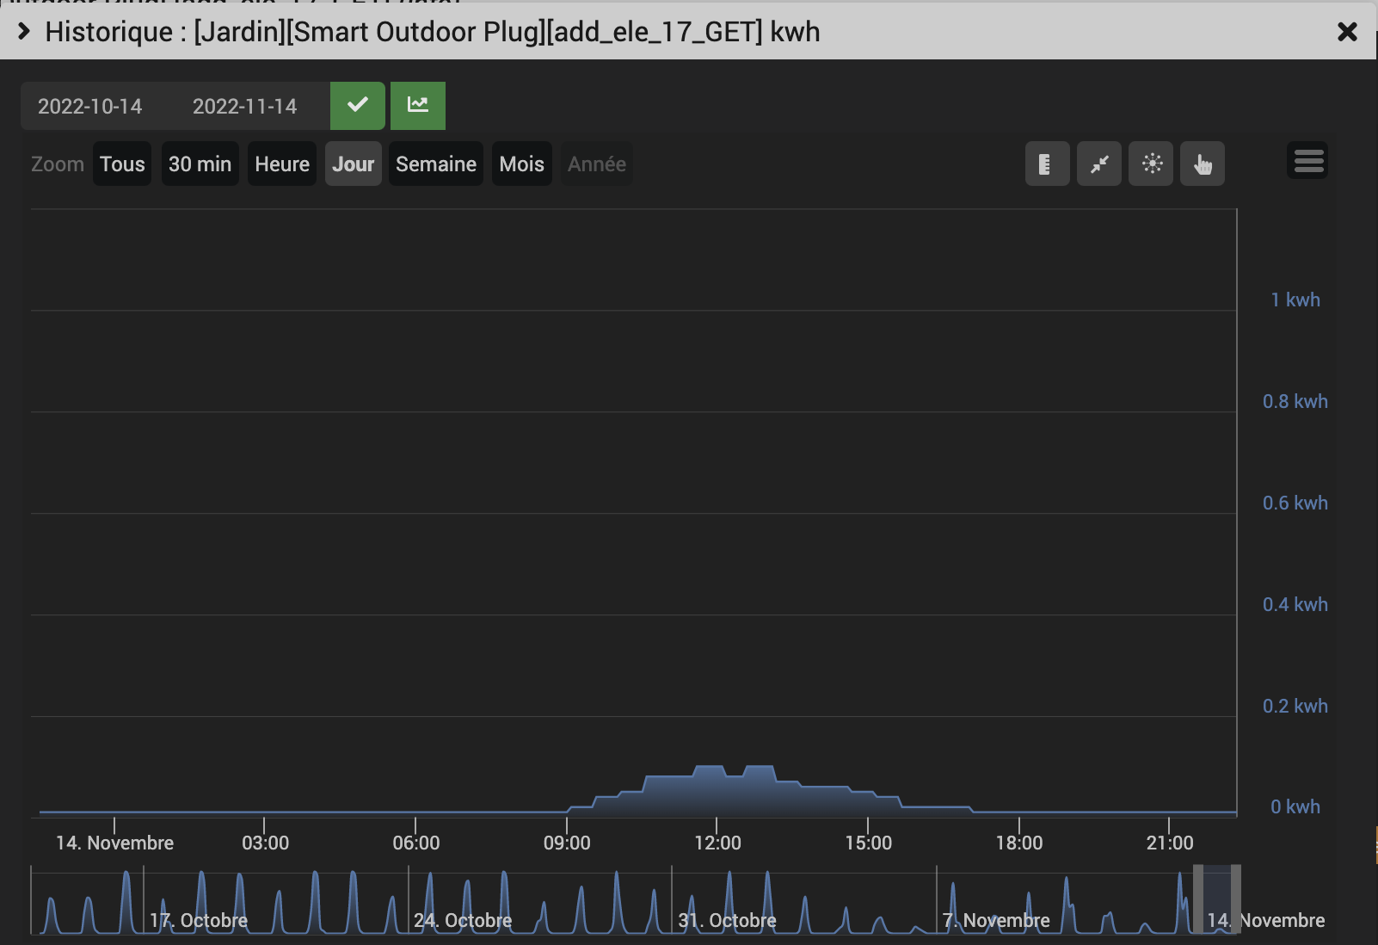Select the Tous zoom range
The image size is (1378, 945).
point(122,164)
